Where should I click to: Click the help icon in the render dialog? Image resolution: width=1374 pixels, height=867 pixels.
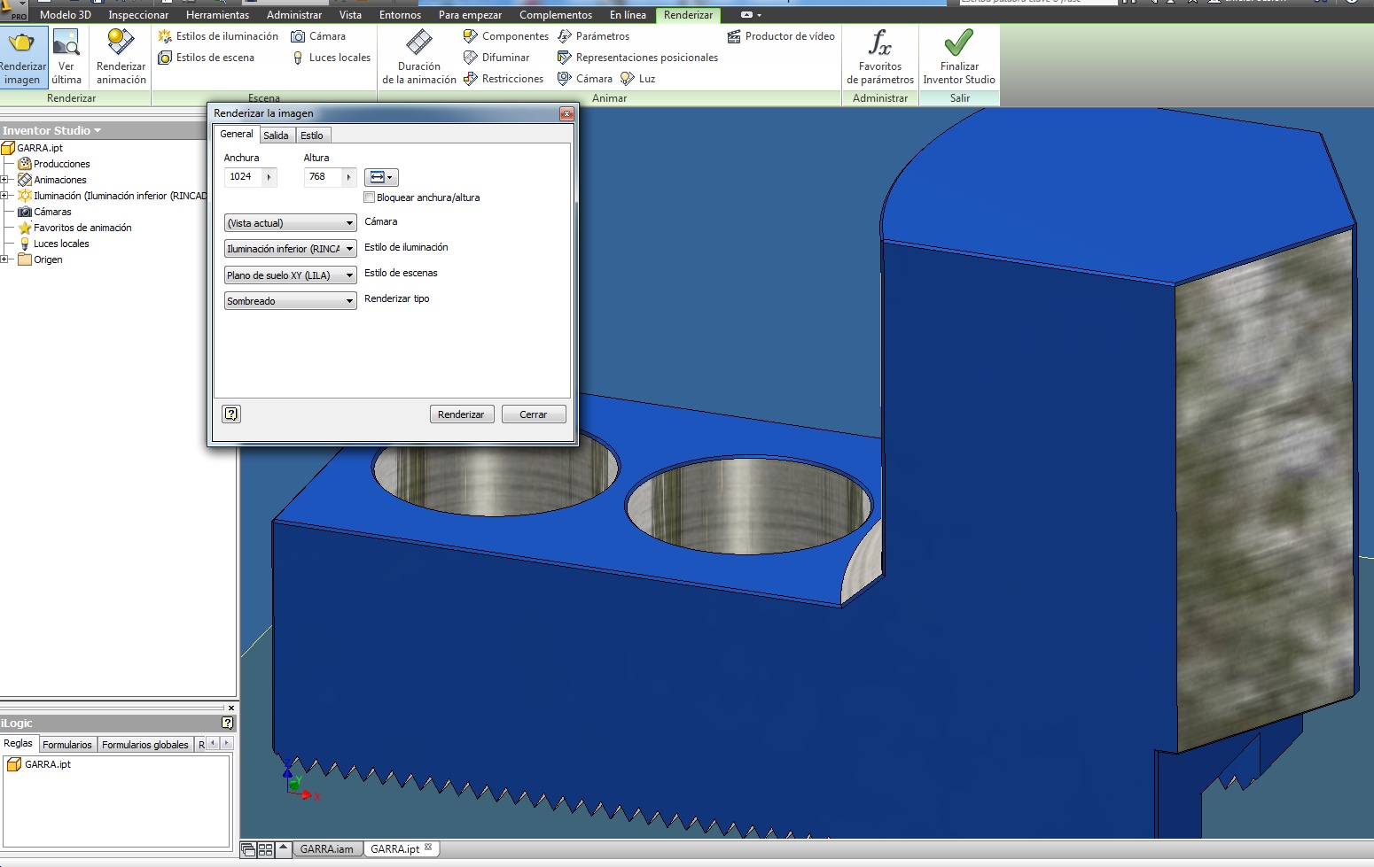click(231, 414)
